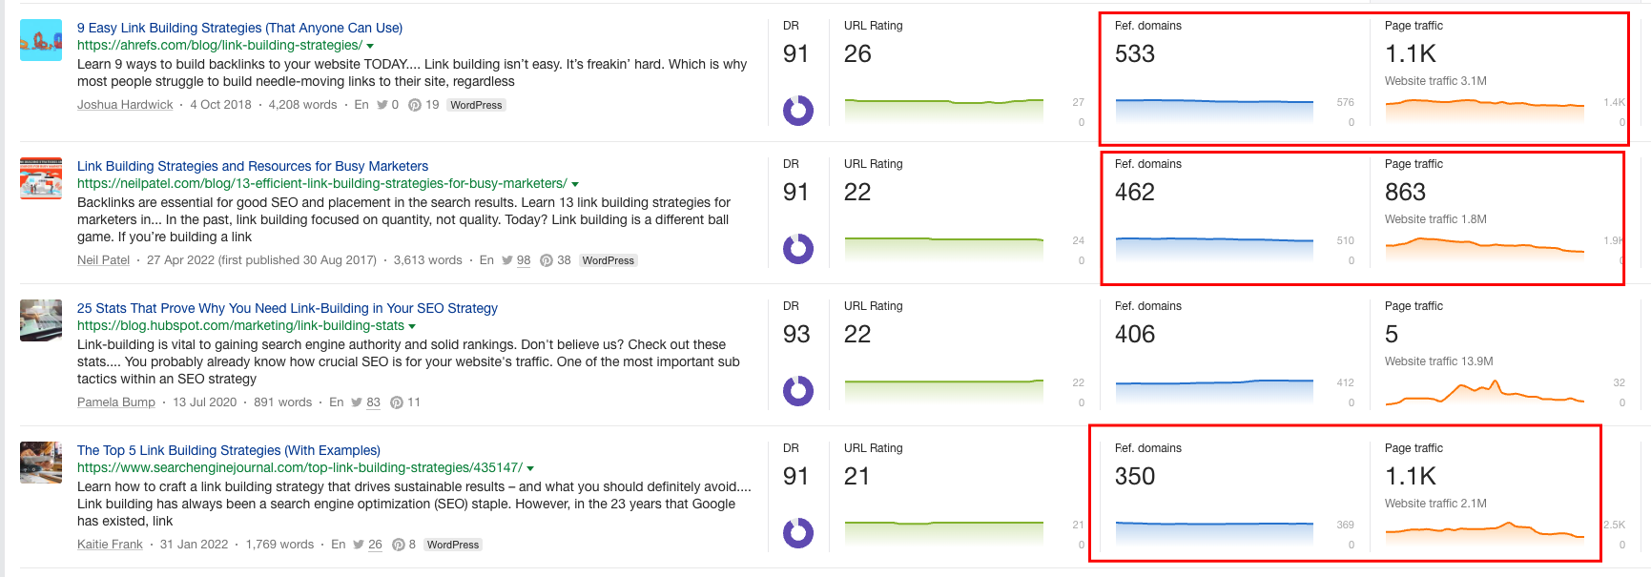Image resolution: width=1651 pixels, height=577 pixels.
Task: Click the Neil Patel author link
Action: pyautogui.click(x=103, y=259)
